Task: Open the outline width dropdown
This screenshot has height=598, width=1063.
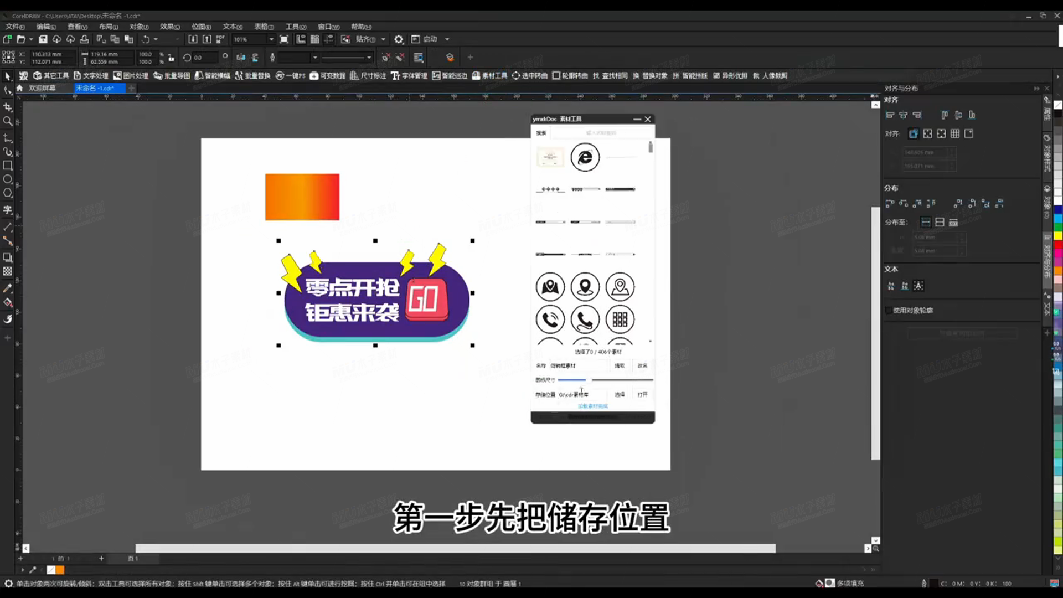Action: coord(315,58)
